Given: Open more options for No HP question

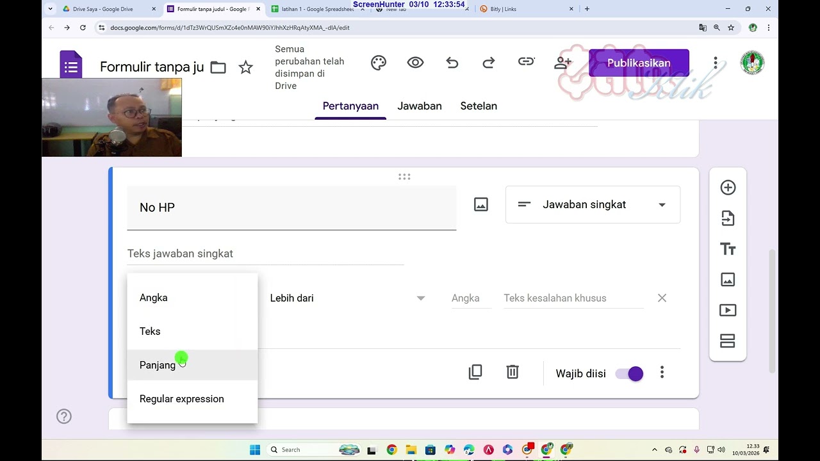Looking at the screenshot, I should 662,373.
